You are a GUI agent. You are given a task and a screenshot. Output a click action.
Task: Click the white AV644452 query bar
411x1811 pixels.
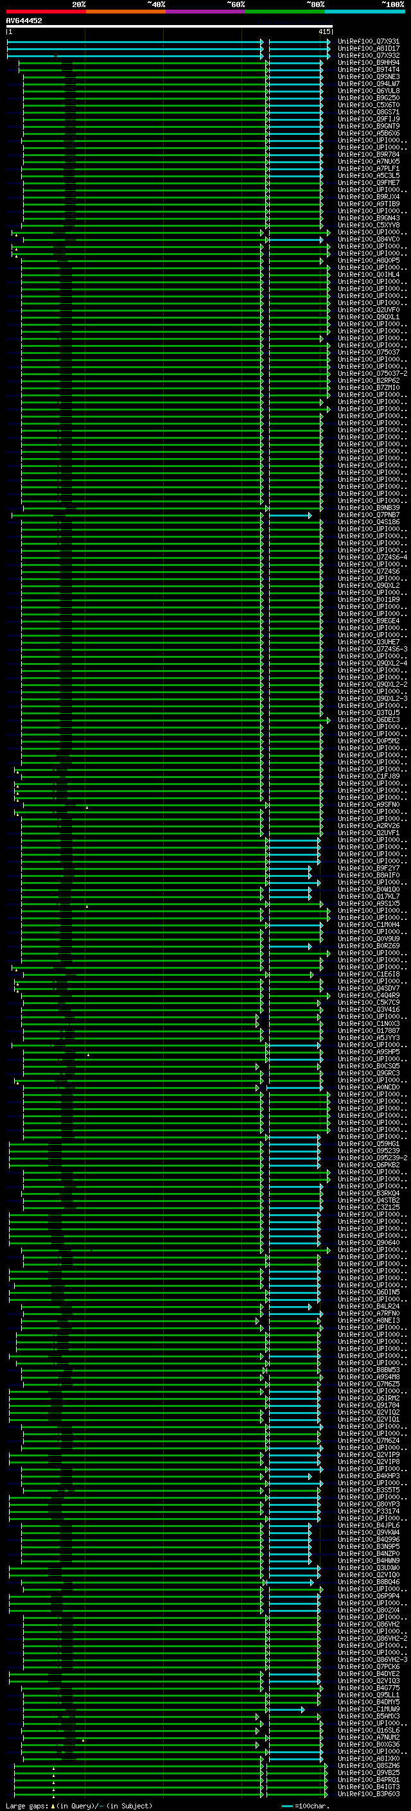pyautogui.click(x=170, y=26)
